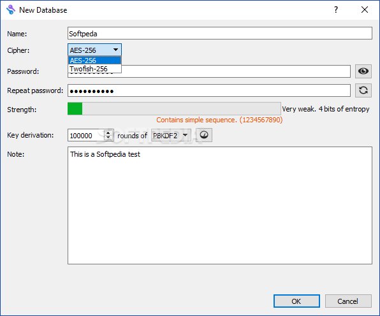This screenshot has width=380, height=316.
Task: Click the 'Password:' label
Action: tap(23, 71)
